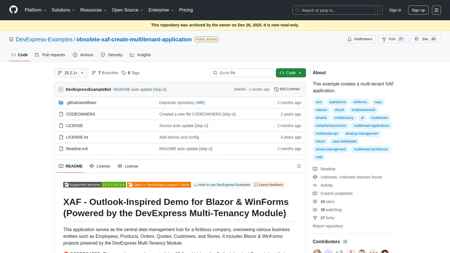Switch to the Actions tab
The image size is (450, 253).
tap(83, 55)
